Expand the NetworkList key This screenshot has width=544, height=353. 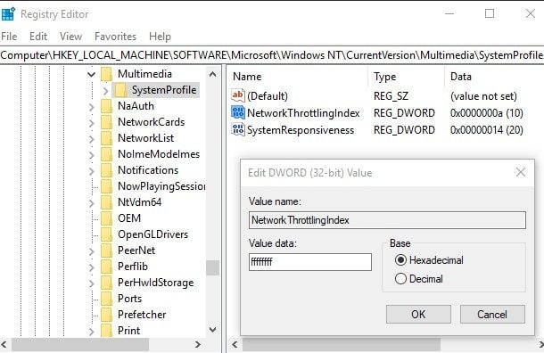click(x=91, y=139)
